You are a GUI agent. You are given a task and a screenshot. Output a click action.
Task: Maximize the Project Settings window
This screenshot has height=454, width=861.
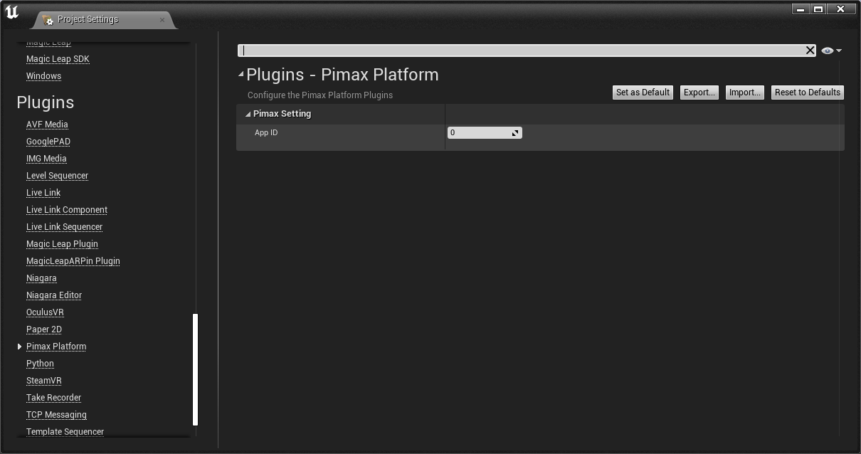coord(818,9)
